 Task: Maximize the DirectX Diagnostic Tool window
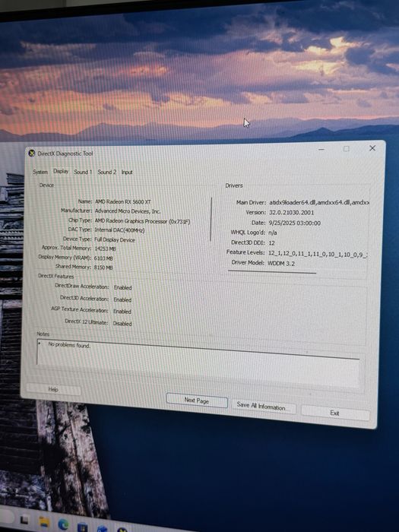click(346, 149)
